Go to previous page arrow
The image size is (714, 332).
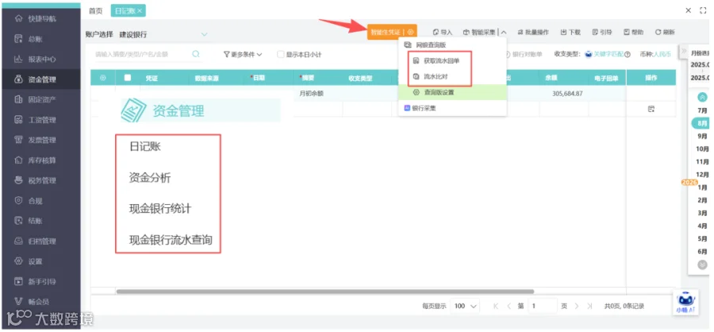click(x=509, y=306)
